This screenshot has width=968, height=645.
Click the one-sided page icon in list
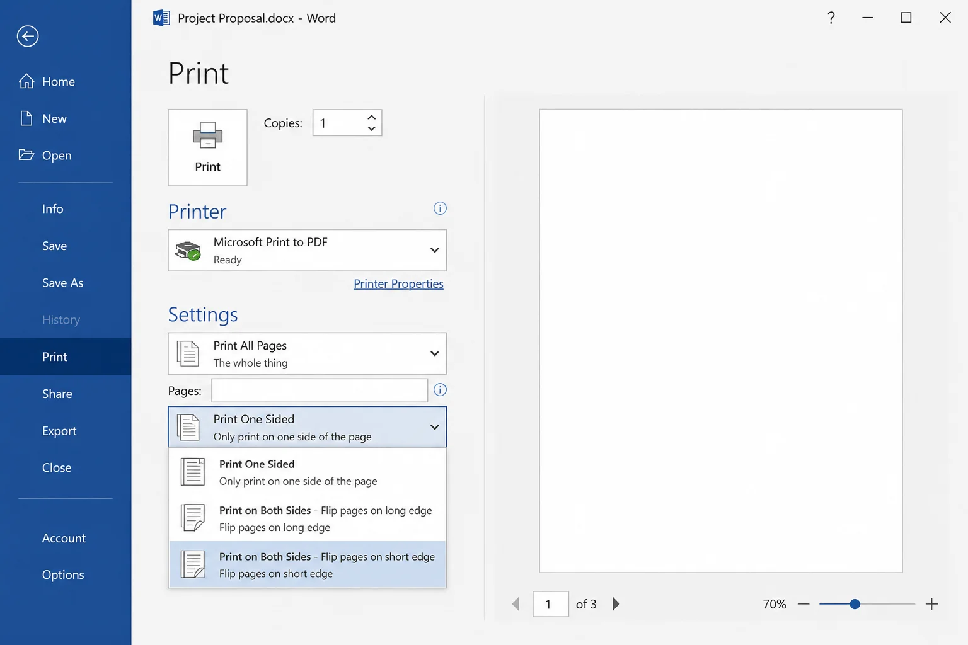193,472
